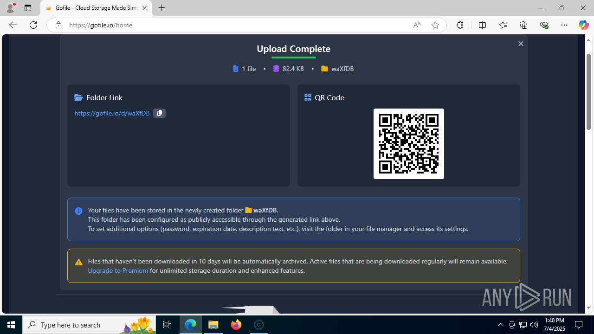
Task: Click the taskbar clock showing 1:40 PM
Action: pyautogui.click(x=555, y=325)
